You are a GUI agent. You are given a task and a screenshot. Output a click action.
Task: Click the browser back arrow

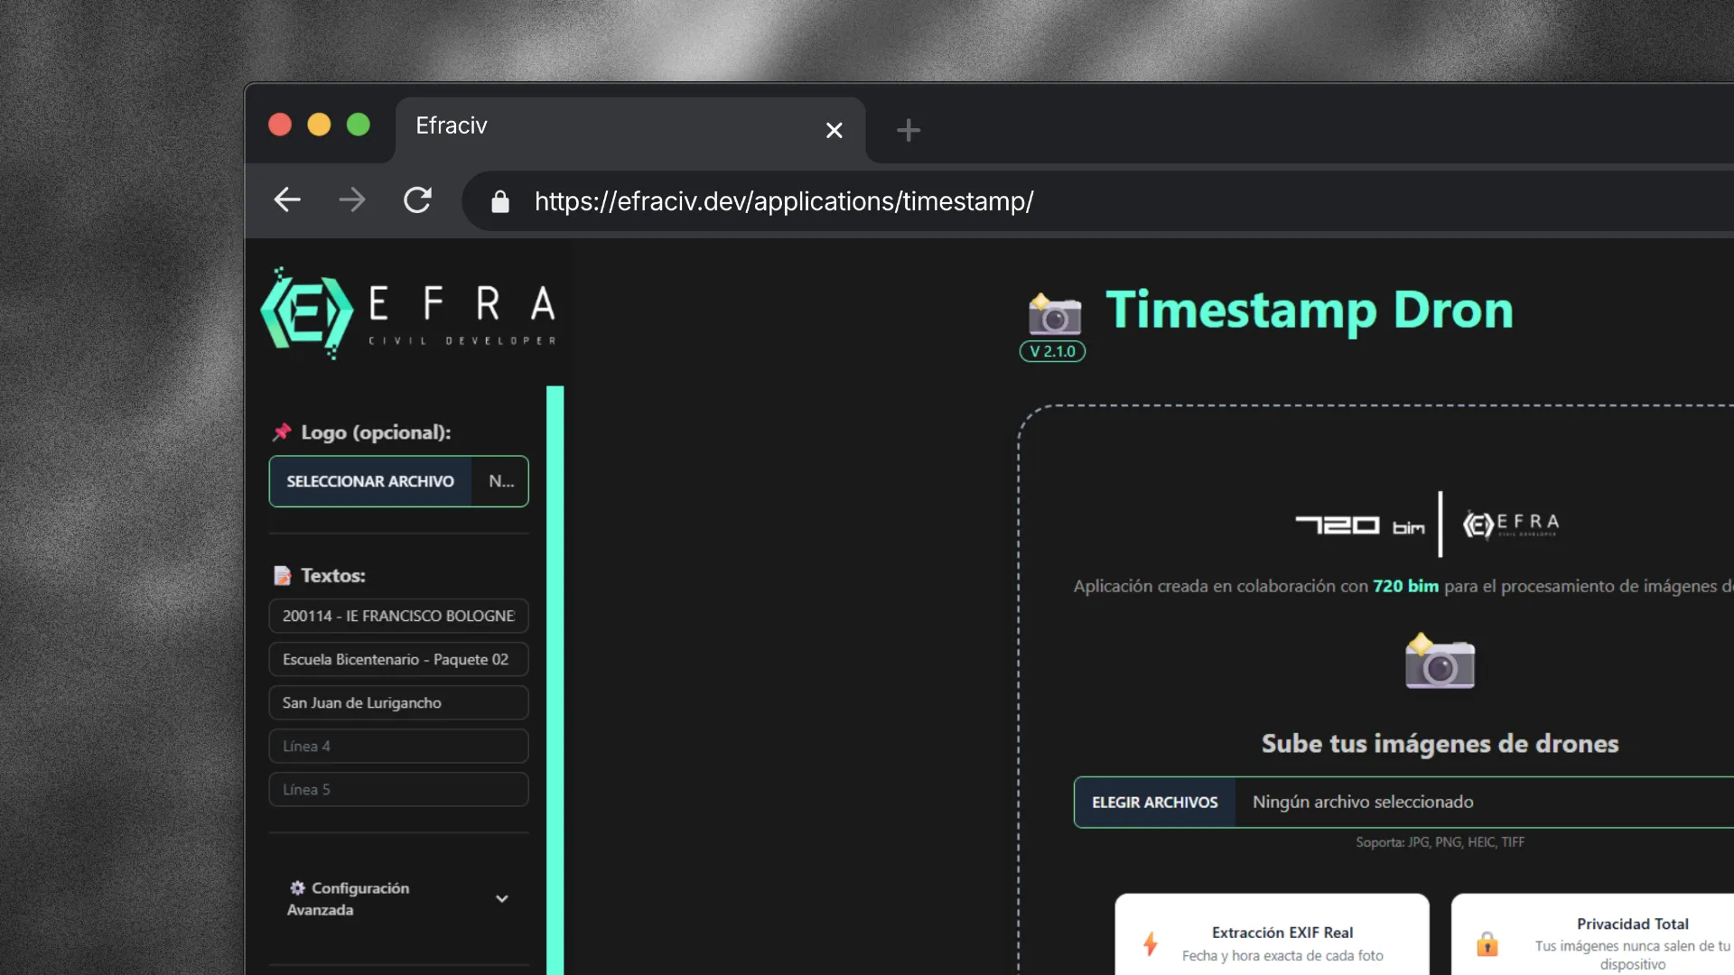pyautogui.click(x=287, y=200)
